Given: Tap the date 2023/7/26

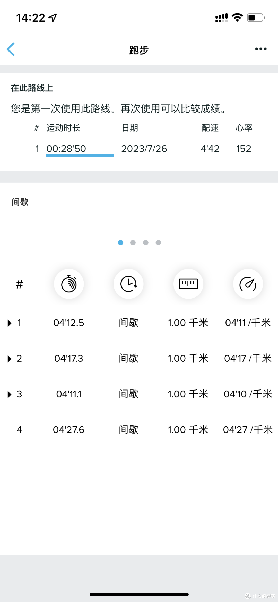Looking at the screenshot, I should point(144,149).
